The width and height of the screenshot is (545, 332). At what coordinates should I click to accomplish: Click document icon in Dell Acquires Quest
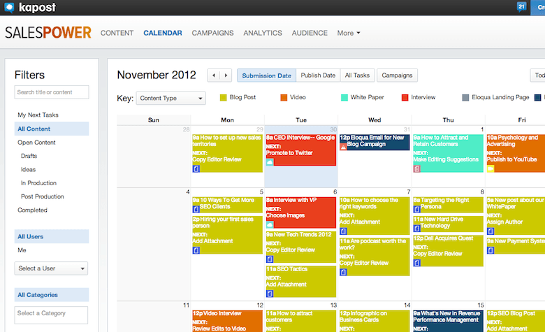click(416, 263)
